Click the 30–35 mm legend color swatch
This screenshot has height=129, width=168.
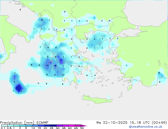[x=59, y=126]
